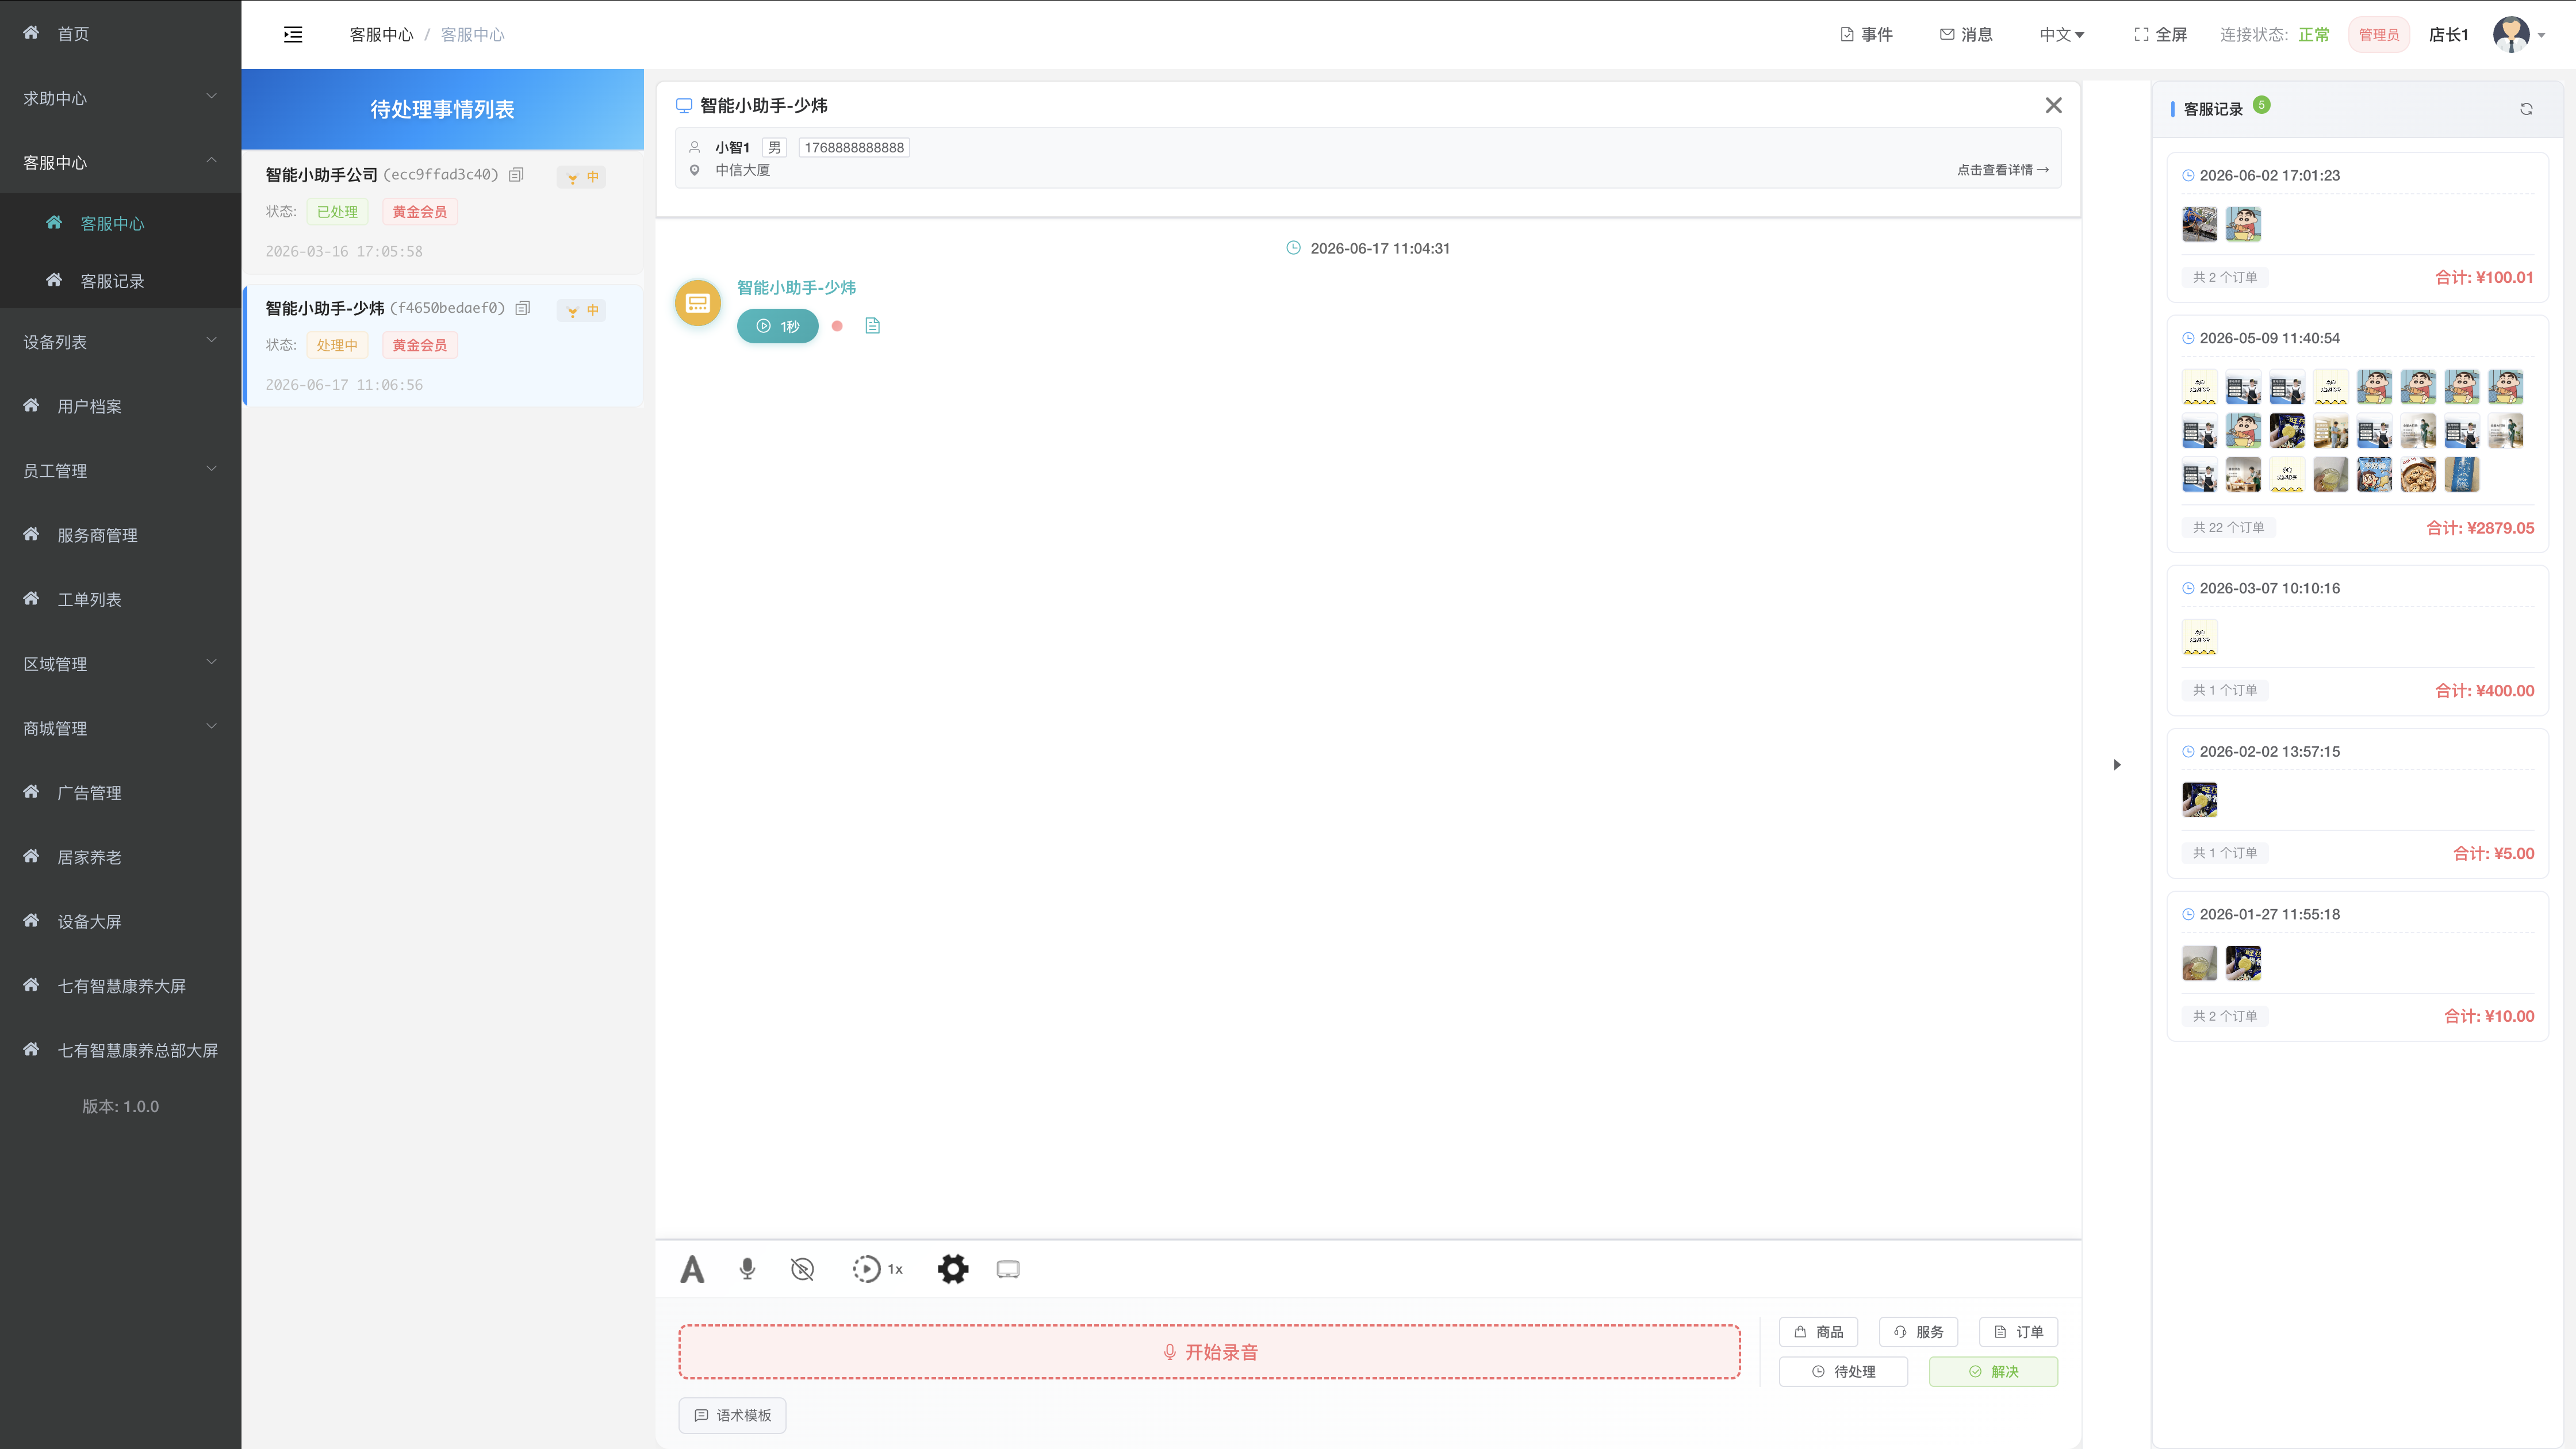Collapse the right side panel arrow
Image resolution: width=2576 pixels, height=1449 pixels.
2117,765
